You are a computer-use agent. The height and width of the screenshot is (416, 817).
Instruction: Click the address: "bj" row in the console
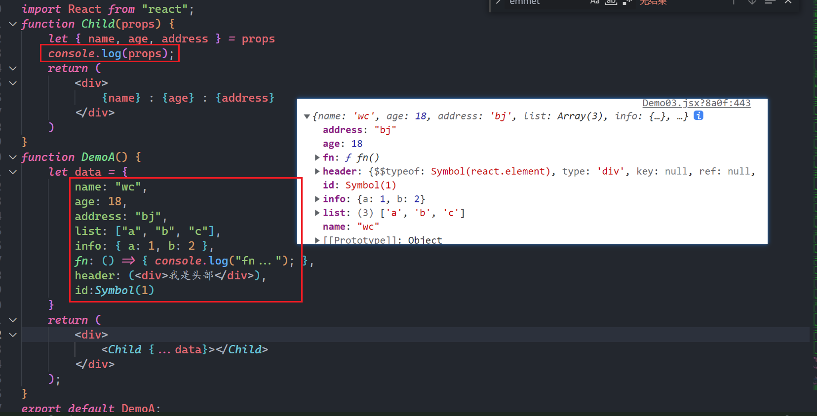tap(359, 130)
